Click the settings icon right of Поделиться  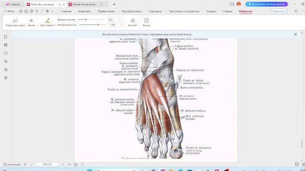click(296, 11)
